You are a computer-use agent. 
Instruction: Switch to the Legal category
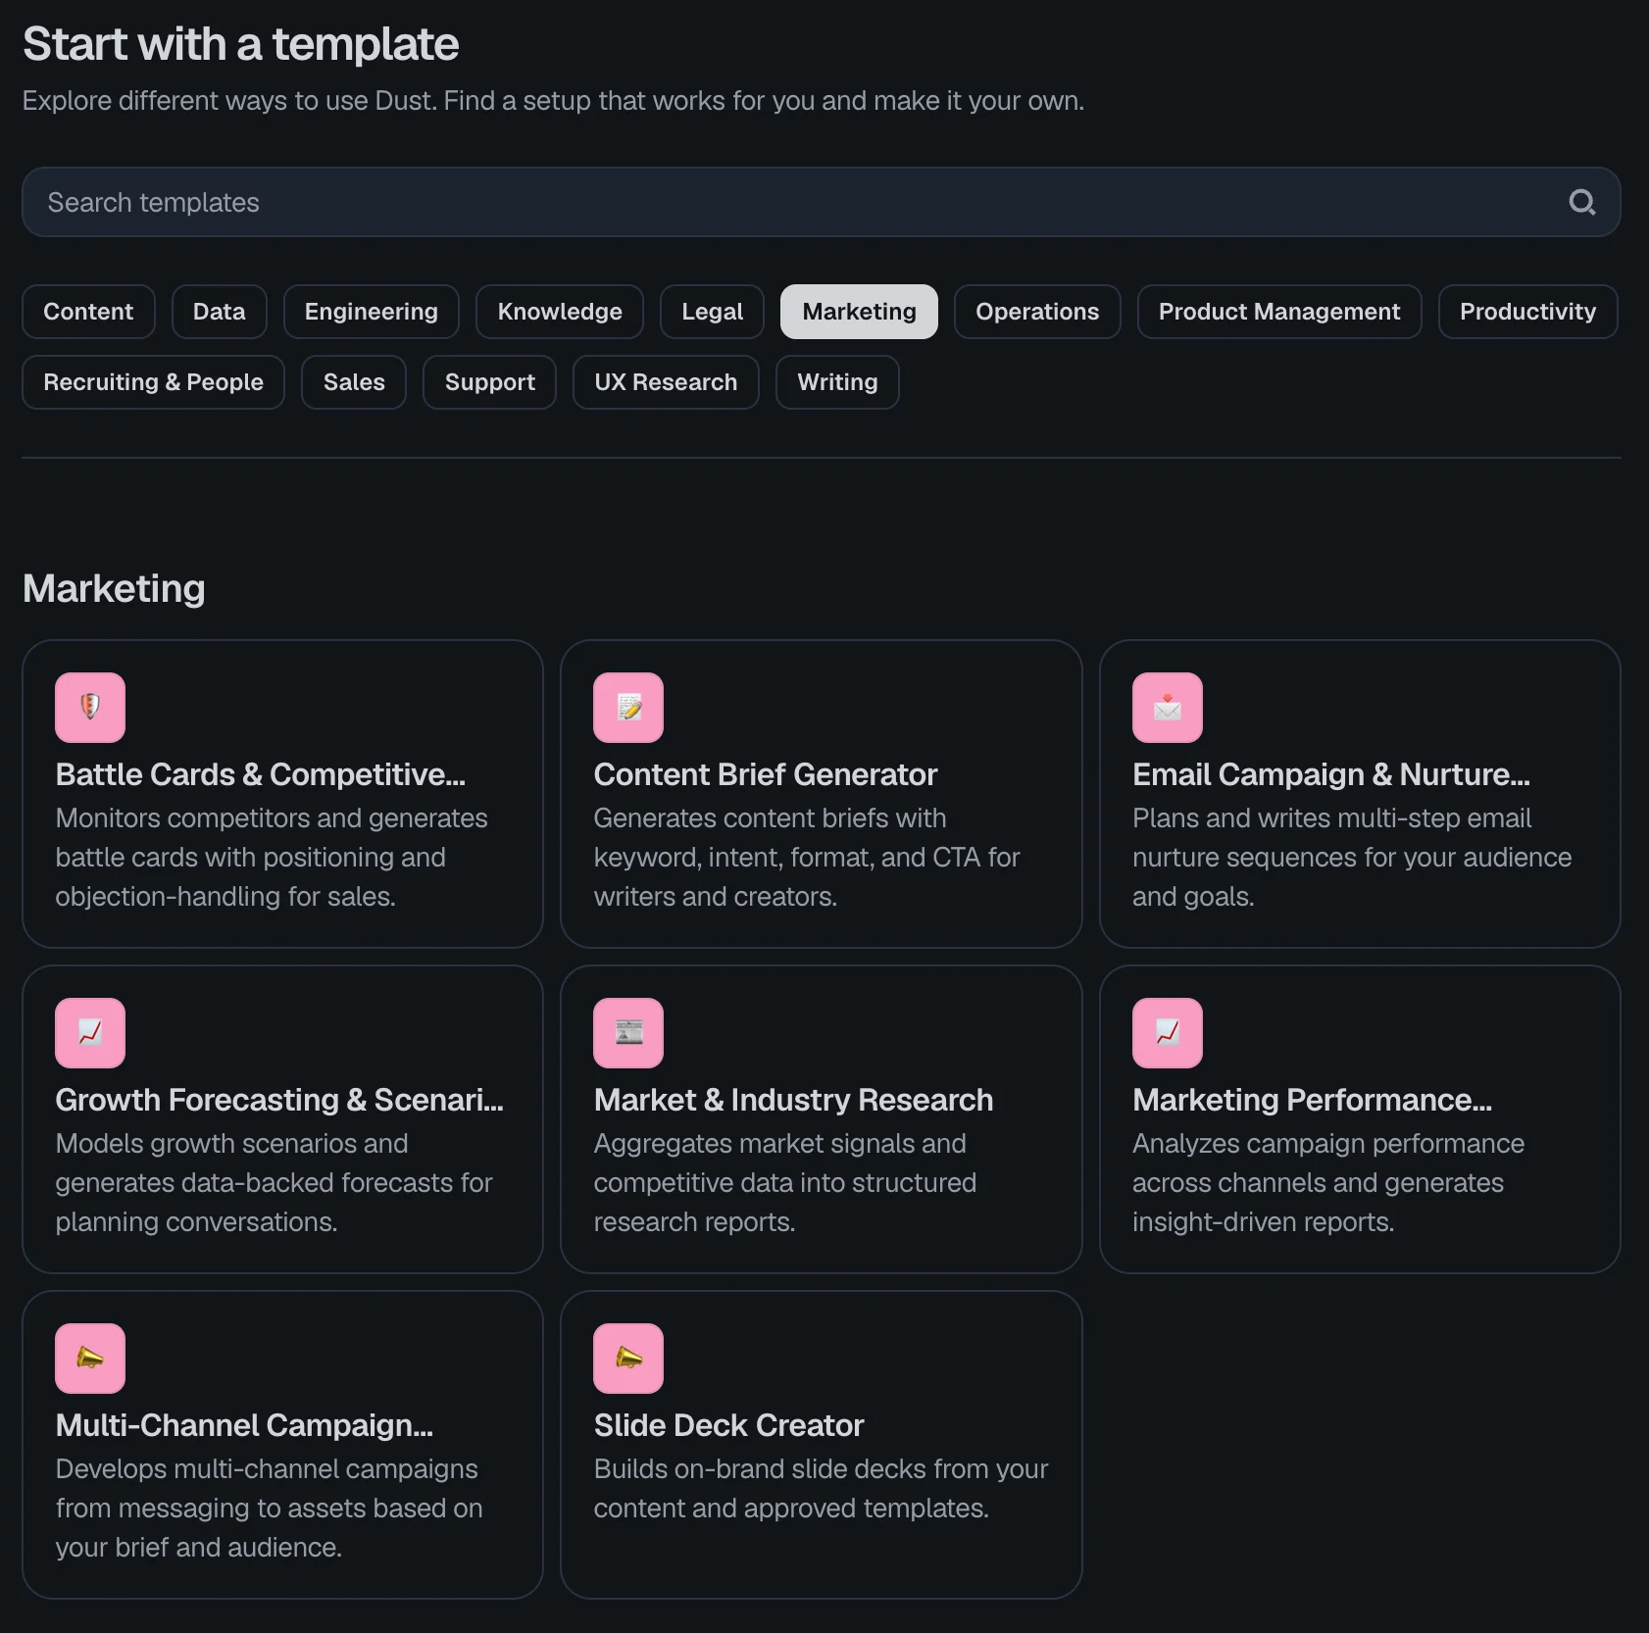tap(711, 312)
